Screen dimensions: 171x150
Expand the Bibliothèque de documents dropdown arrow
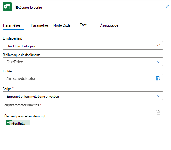point(158,61)
